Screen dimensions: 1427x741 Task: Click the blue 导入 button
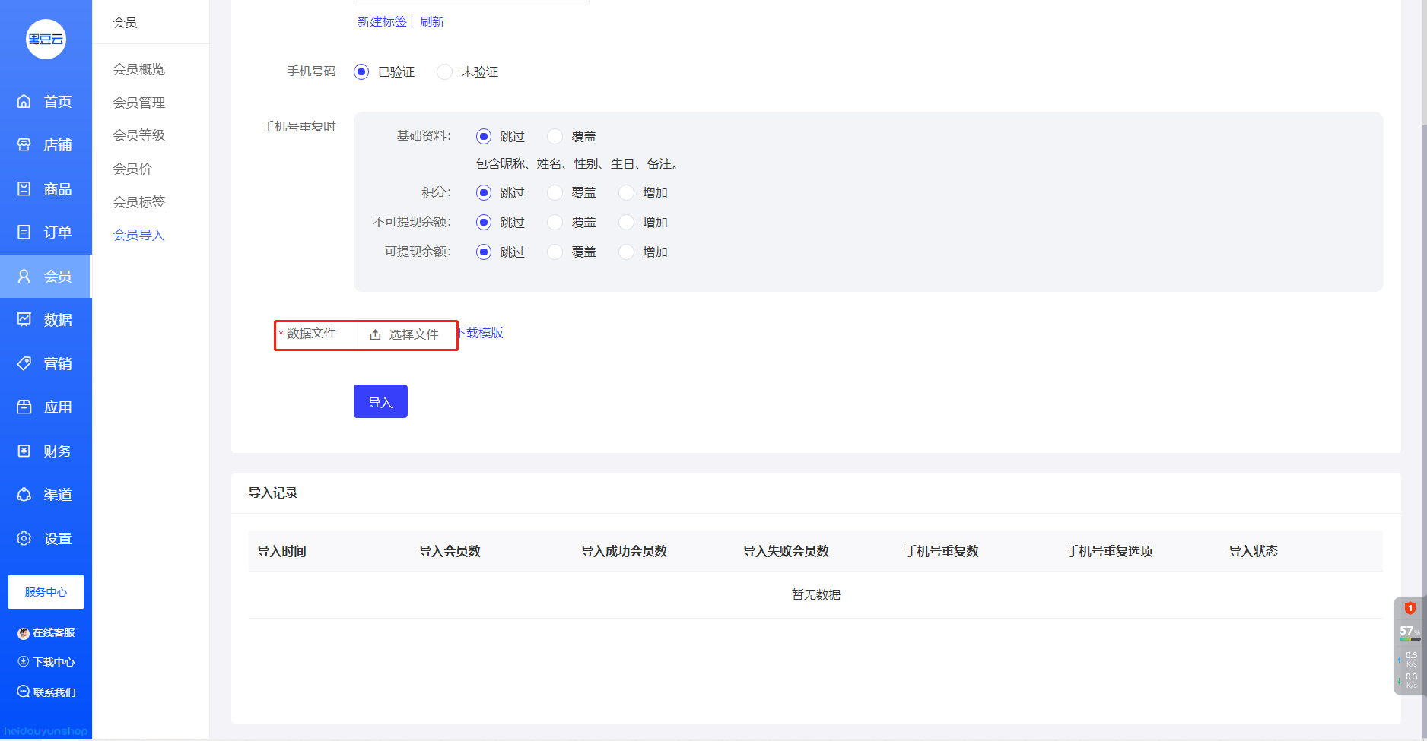tap(380, 401)
